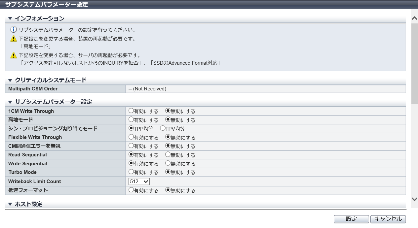This screenshot has height=228, width=418.
Task: Click the warning icon for device restart notice
Action: (x=14, y=39)
